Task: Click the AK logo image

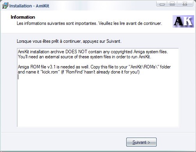Action: pyautogui.click(x=183, y=21)
